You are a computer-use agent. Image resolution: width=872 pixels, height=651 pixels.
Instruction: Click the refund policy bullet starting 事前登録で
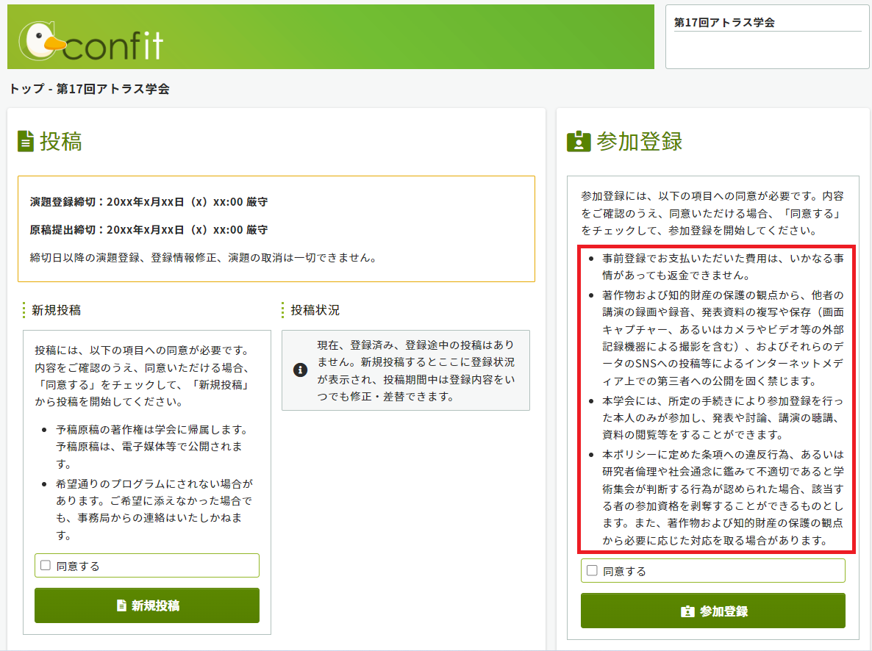pyautogui.click(x=722, y=267)
